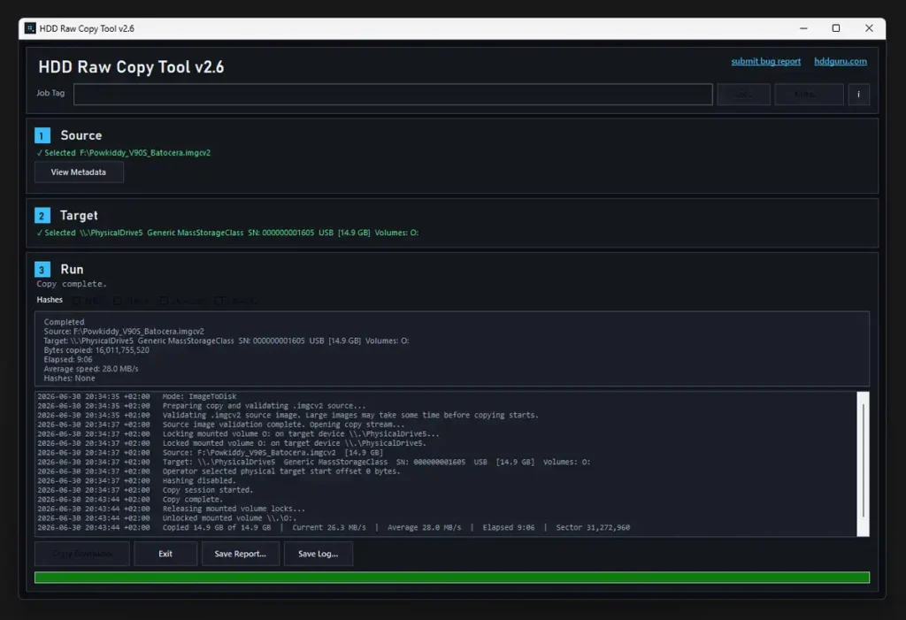Viewport: 906px width, 620px height.
Task: Click 'Hashing disabled.' log line
Action: coord(136,481)
